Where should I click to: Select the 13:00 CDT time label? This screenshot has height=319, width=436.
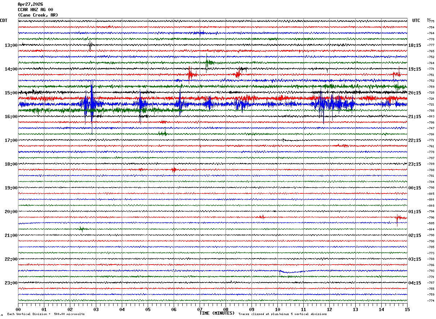coord(11,45)
